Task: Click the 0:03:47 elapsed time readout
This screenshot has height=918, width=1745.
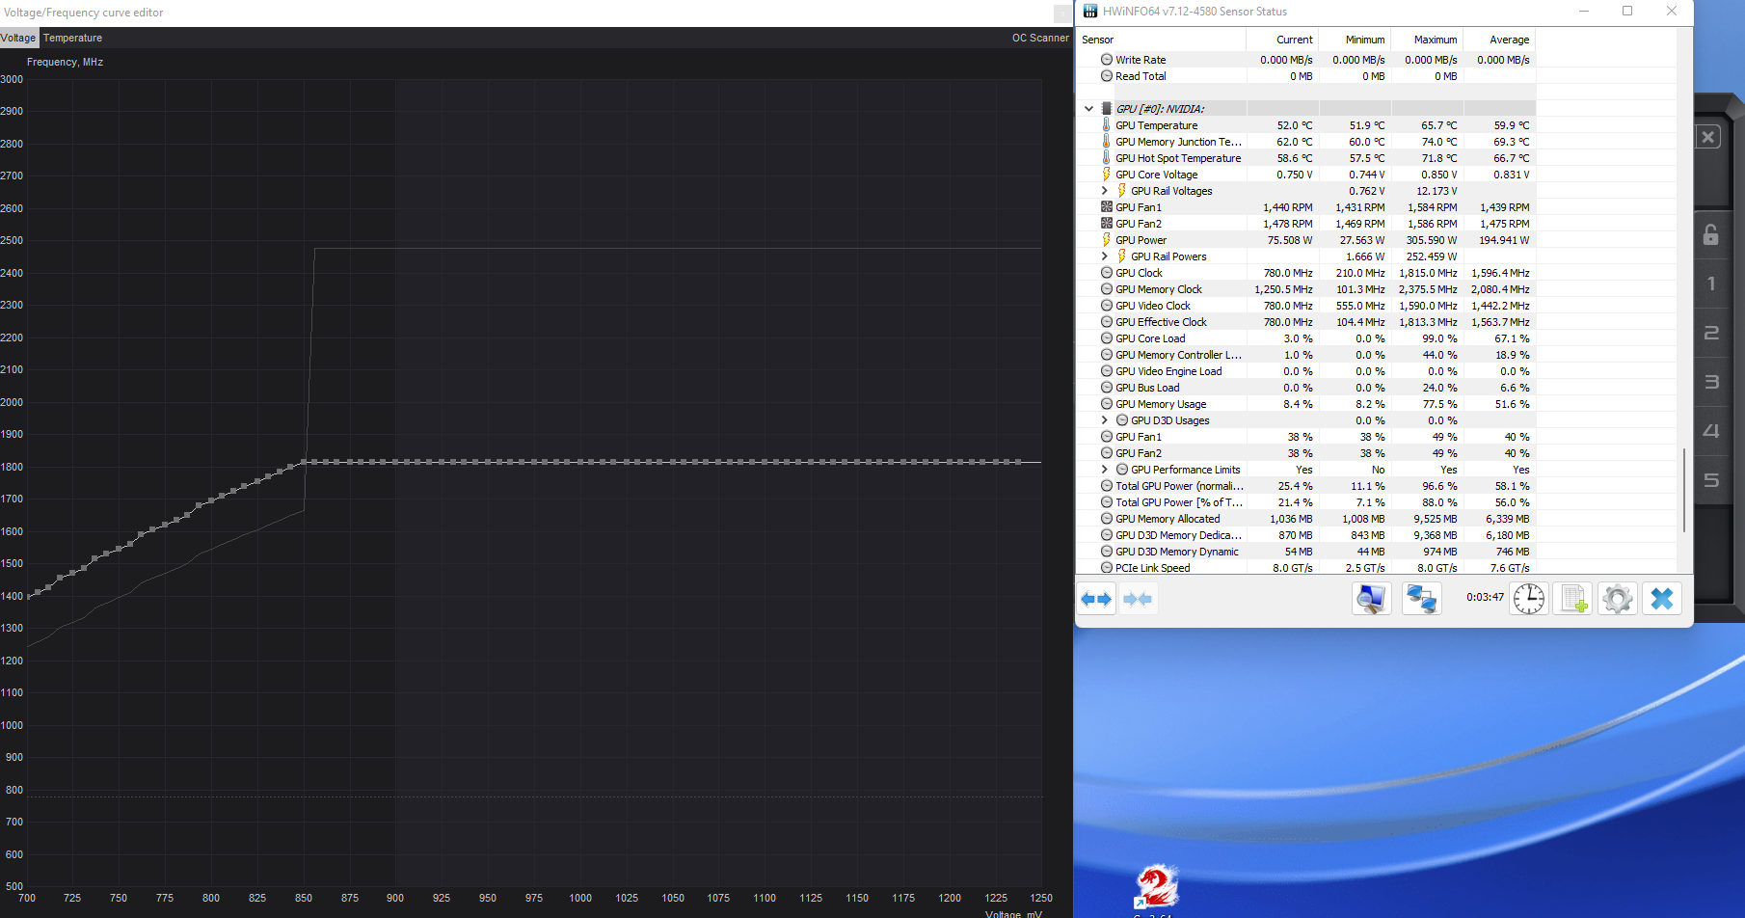Action: tap(1485, 597)
